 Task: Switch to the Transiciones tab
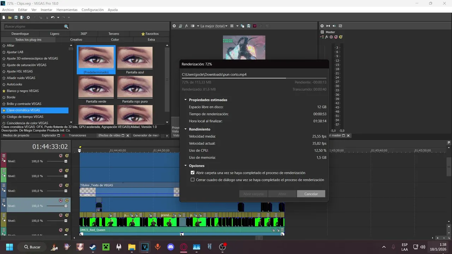point(77,135)
